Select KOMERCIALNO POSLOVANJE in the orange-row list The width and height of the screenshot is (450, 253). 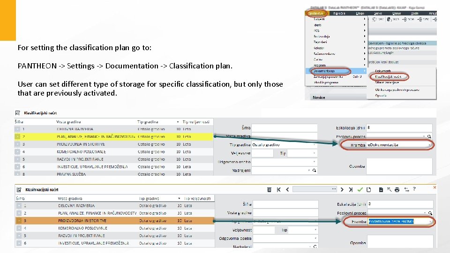tap(115, 228)
